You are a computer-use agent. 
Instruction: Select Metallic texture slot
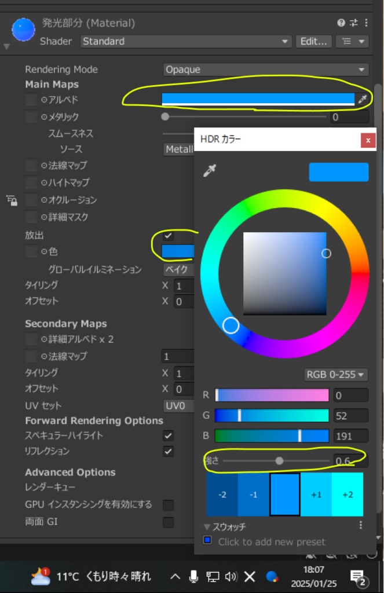(31, 116)
